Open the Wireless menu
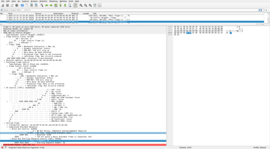The image size is (270, 149). pos(63,1)
